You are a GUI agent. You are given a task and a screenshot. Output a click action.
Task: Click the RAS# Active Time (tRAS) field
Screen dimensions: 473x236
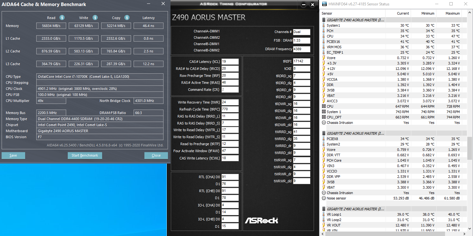tap(230, 83)
